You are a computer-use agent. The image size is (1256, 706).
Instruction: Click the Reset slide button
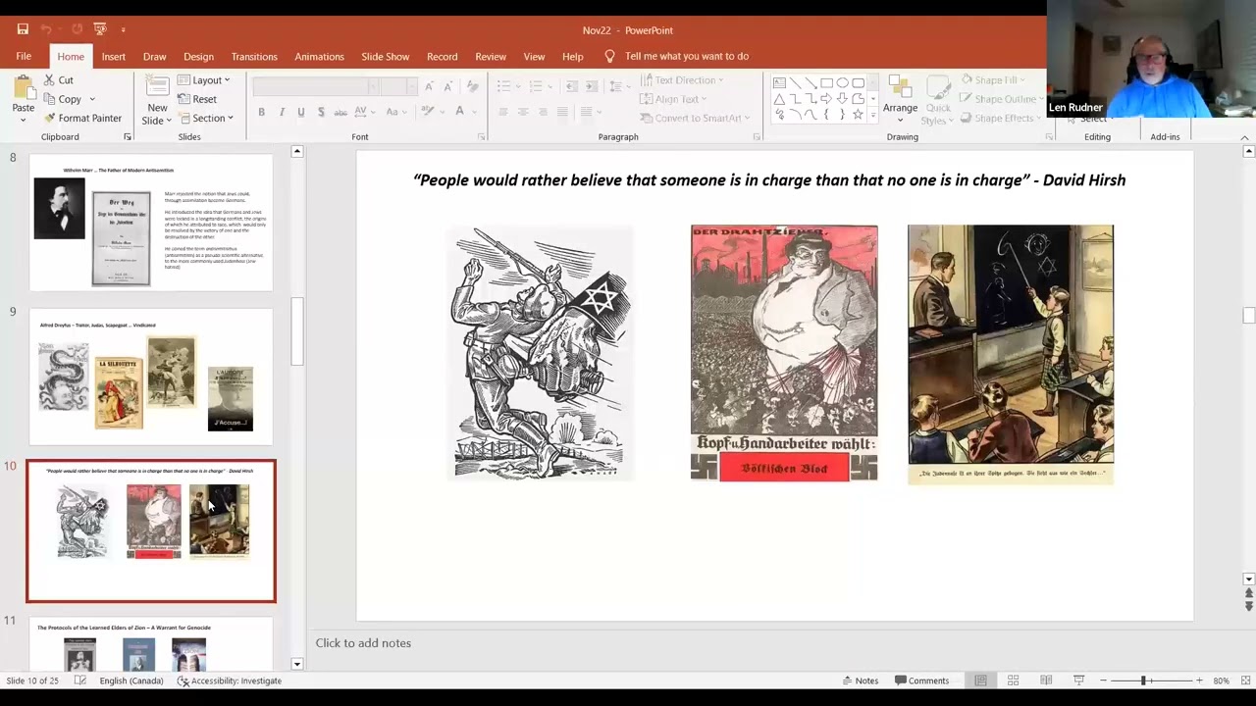pos(197,99)
